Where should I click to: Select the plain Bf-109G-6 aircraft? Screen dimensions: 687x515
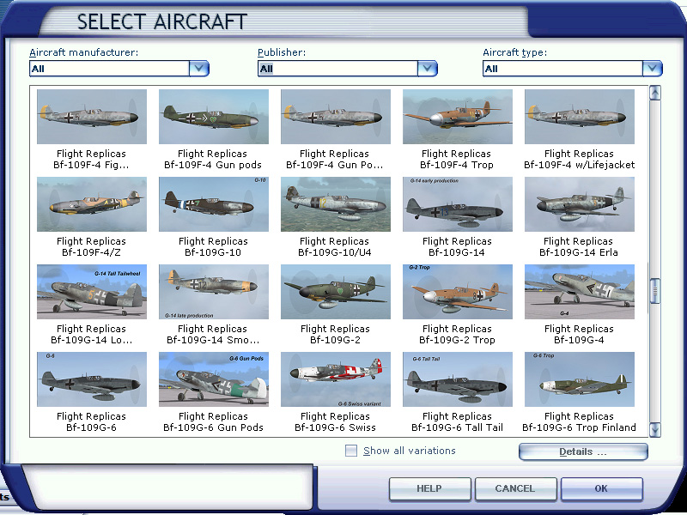point(92,379)
